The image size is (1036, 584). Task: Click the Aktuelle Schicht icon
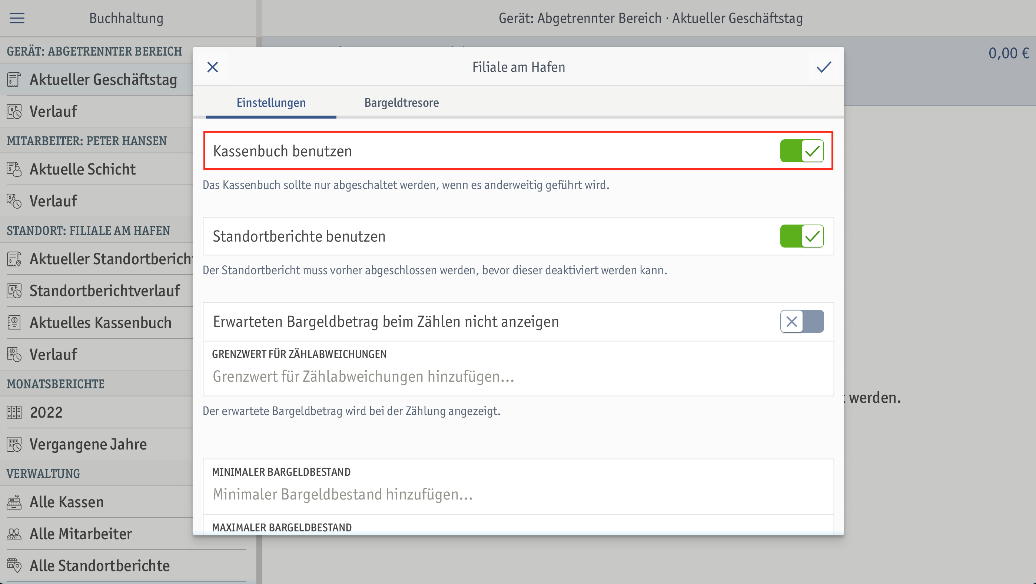pyautogui.click(x=14, y=169)
